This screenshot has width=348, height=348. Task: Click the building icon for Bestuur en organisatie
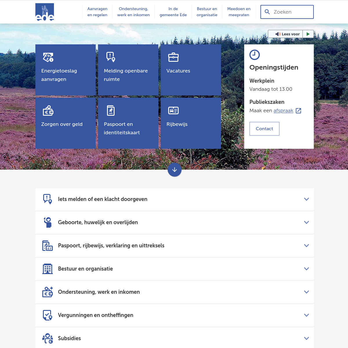click(x=48, y=269)
